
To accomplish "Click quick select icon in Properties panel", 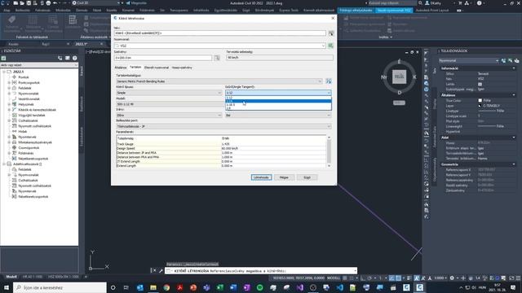I will (x=516, y=60).
